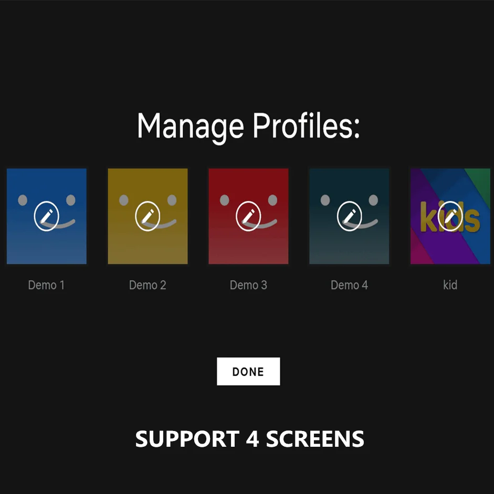
Task: Select the blue Demo 1 avatar tile
Action: click(47, 216)
